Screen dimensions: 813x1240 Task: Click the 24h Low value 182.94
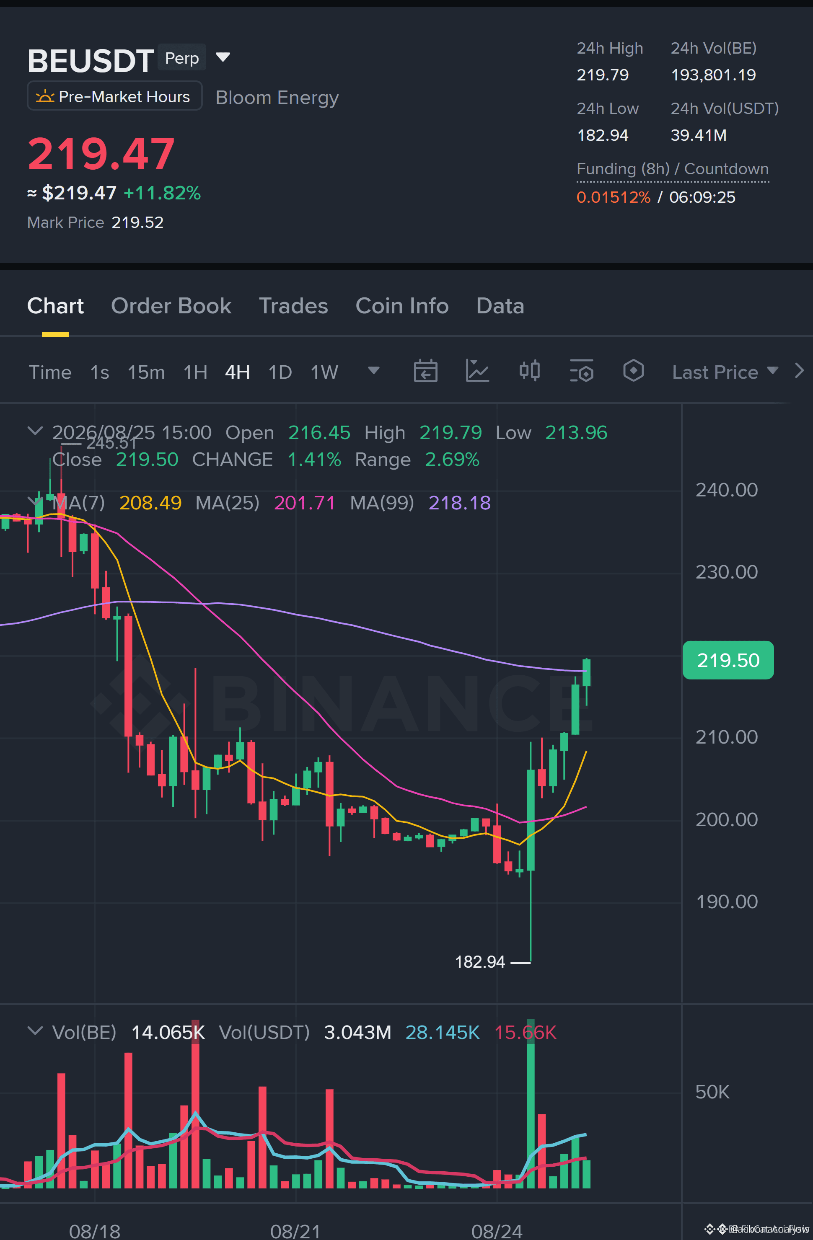coord(603,135)
